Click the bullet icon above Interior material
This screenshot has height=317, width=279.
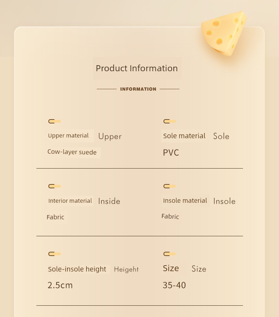(54, 186)
